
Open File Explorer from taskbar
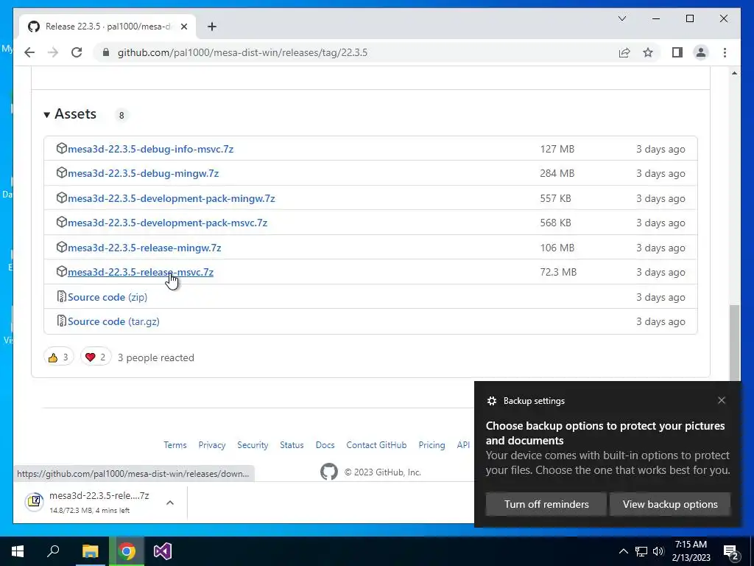pos(90,551)
